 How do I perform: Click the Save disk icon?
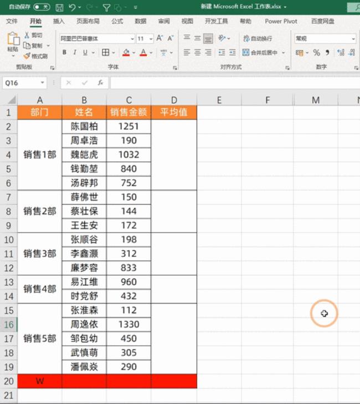tap(59, 7)
